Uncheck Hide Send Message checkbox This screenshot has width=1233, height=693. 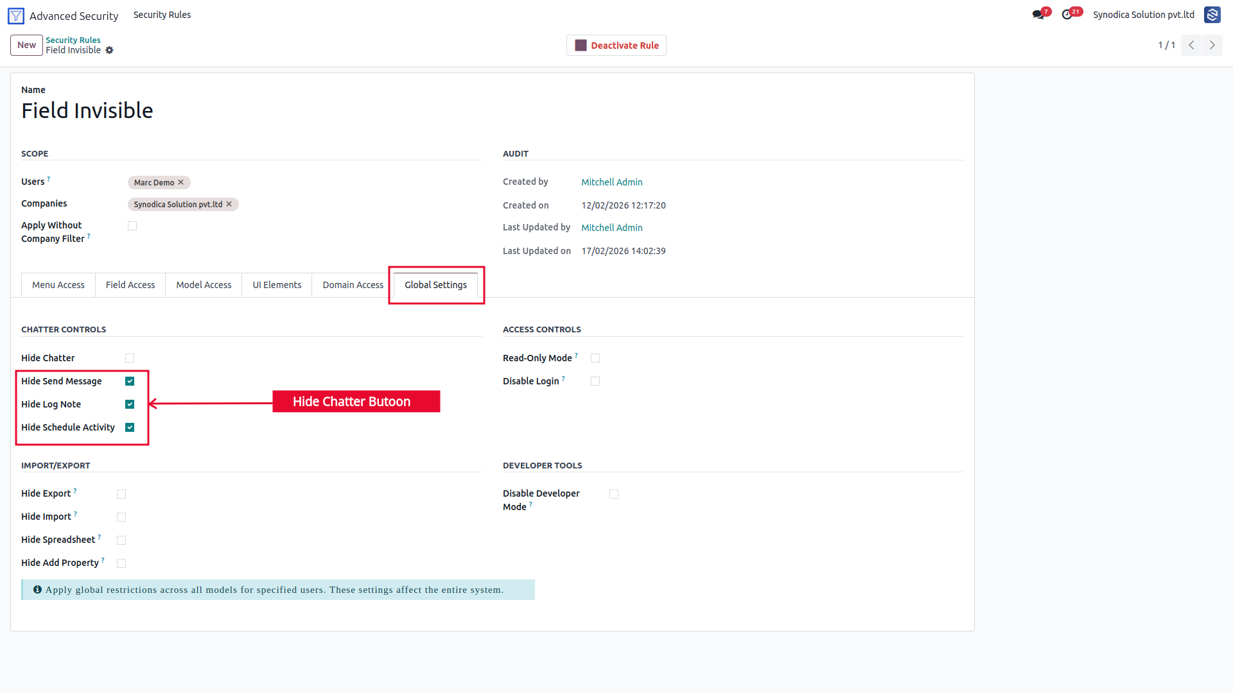(x=130, y=381)
